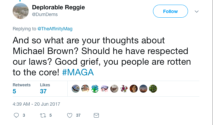This screenshot has width=213, height=125.
Task: Click the @DumDems handle
Action: click(45, 14)
